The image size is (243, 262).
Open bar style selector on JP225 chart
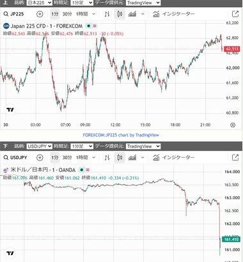tap(107, 14)
